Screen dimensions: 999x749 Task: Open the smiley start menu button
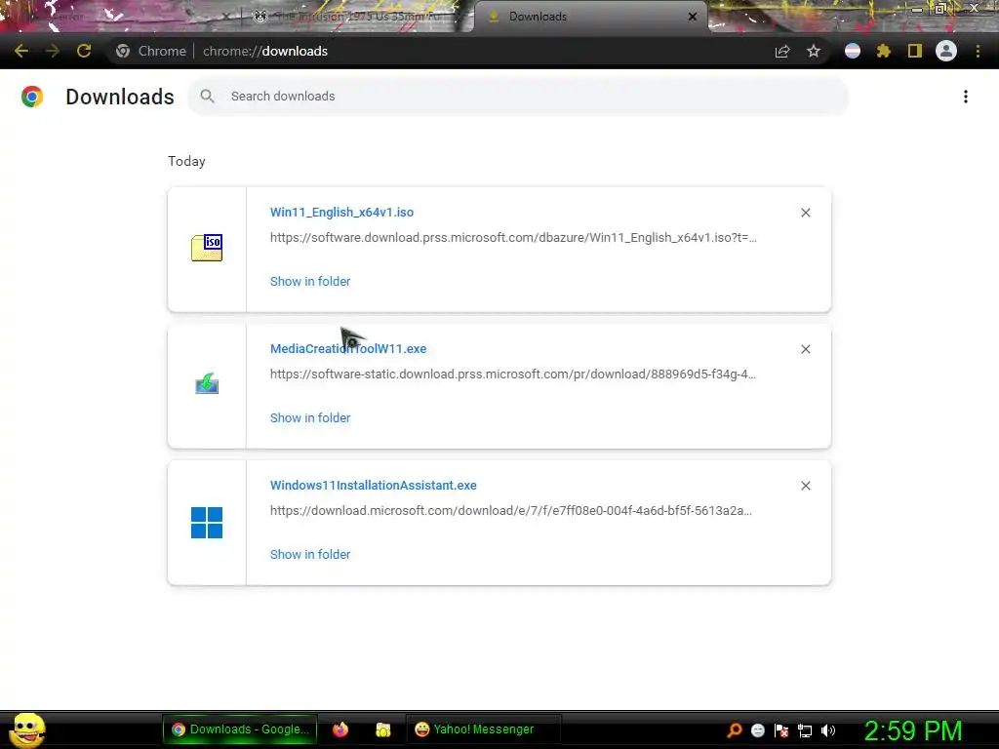[x=26, y=729]
